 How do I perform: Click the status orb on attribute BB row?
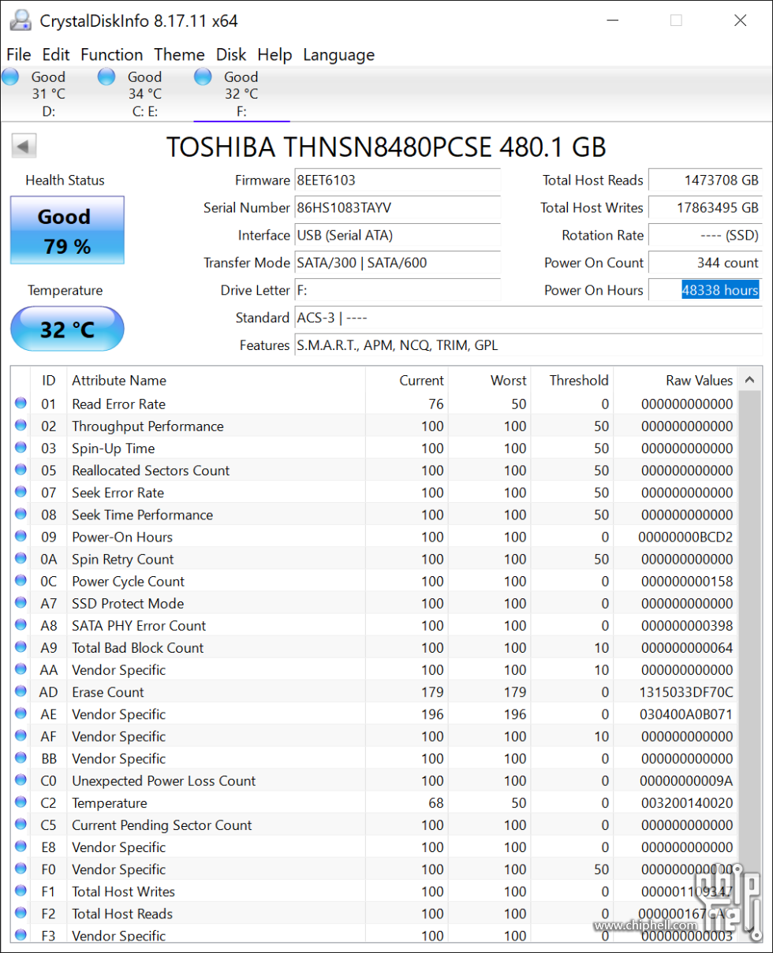(x=21, y=758)
